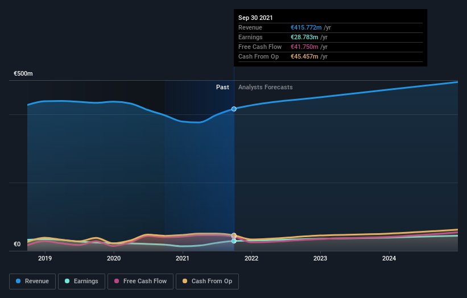This screenshot has height=298, width=467.
Task: Click the Sep 30 2021 tooltip date
Action: tap(255, 18)
